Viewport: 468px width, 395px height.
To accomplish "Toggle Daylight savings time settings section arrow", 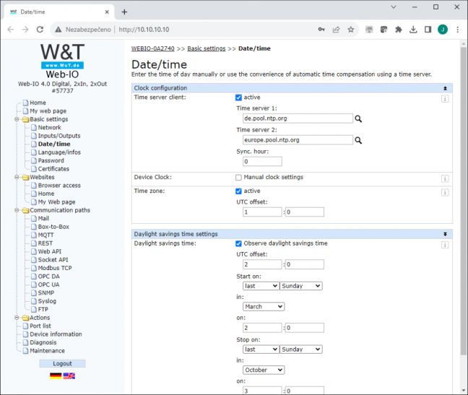I will [x=445, y=234].
